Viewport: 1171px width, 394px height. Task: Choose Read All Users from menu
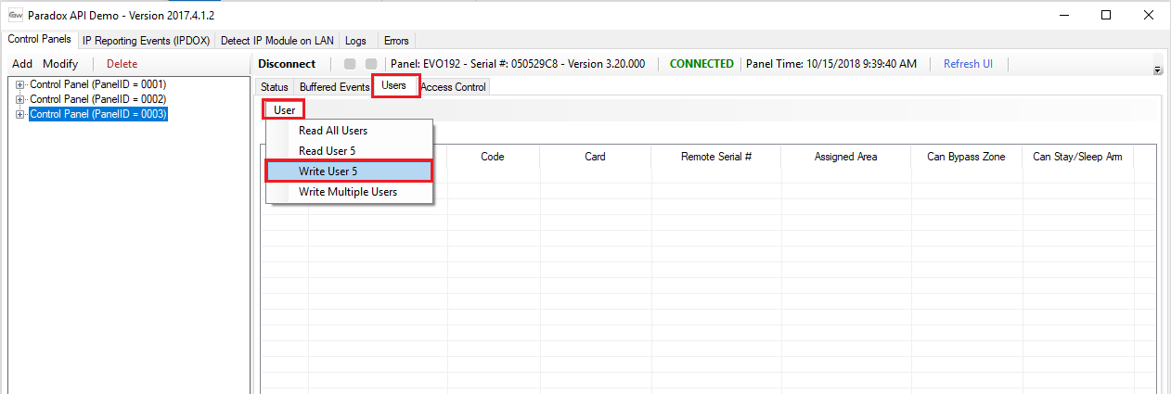coord(333,131)
